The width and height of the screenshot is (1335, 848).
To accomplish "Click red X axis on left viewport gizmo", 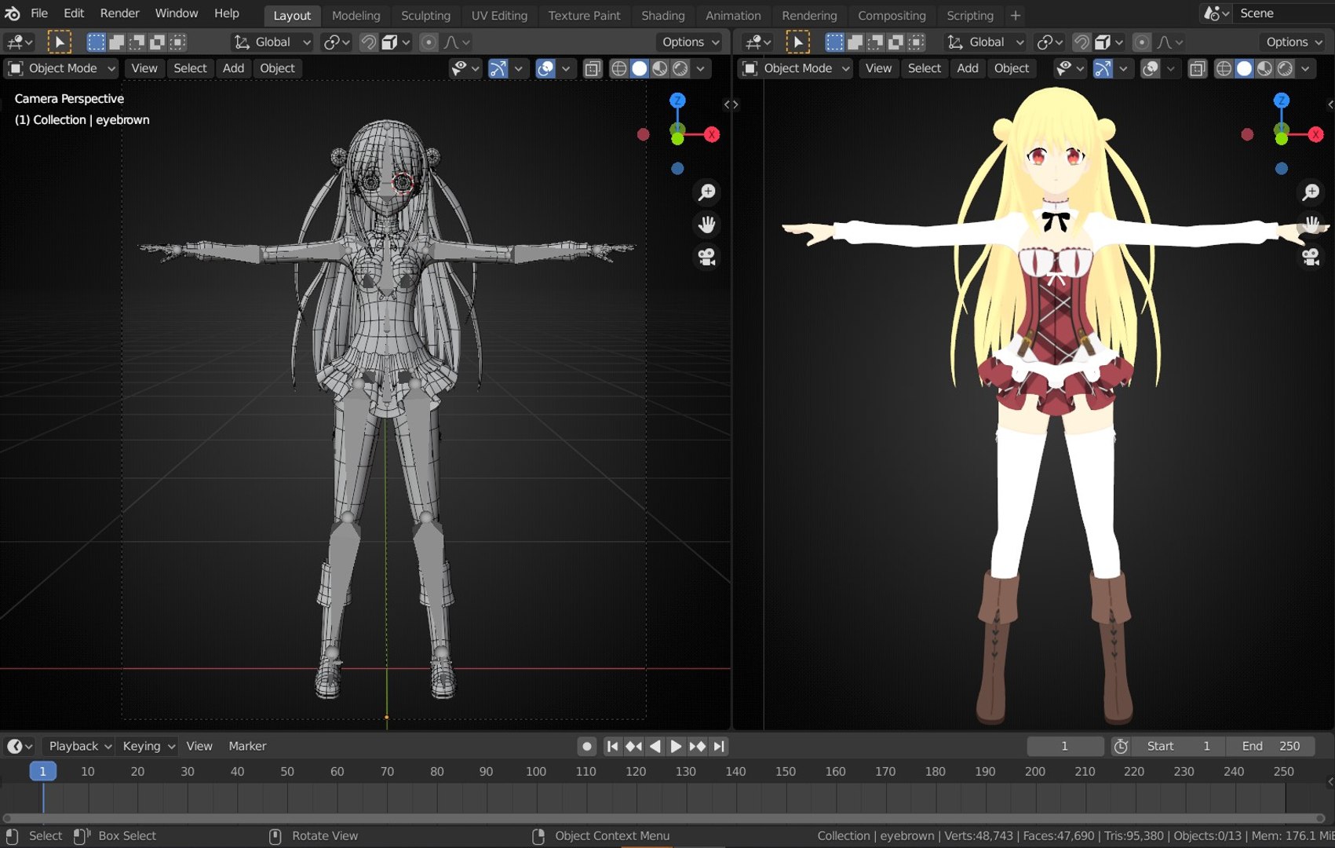I will [712, 134].
